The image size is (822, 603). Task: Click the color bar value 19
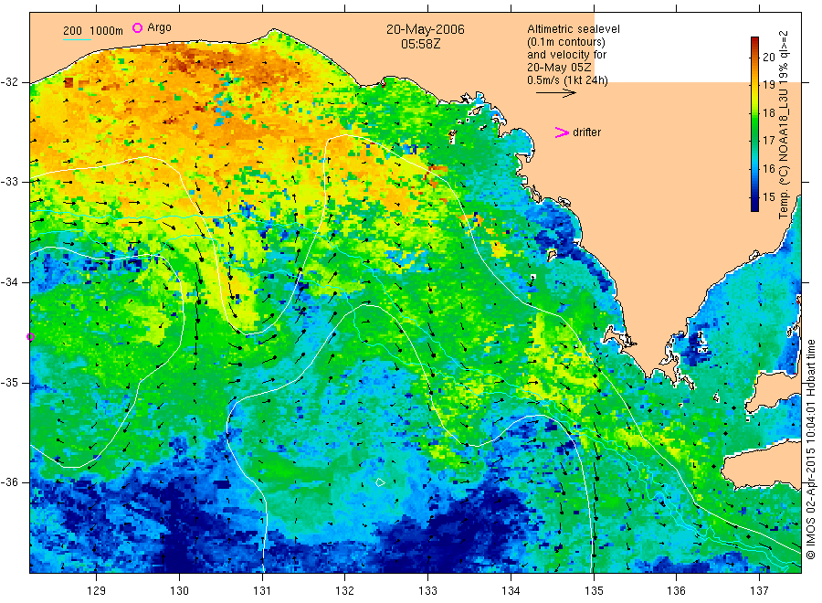tap(768, 85)
